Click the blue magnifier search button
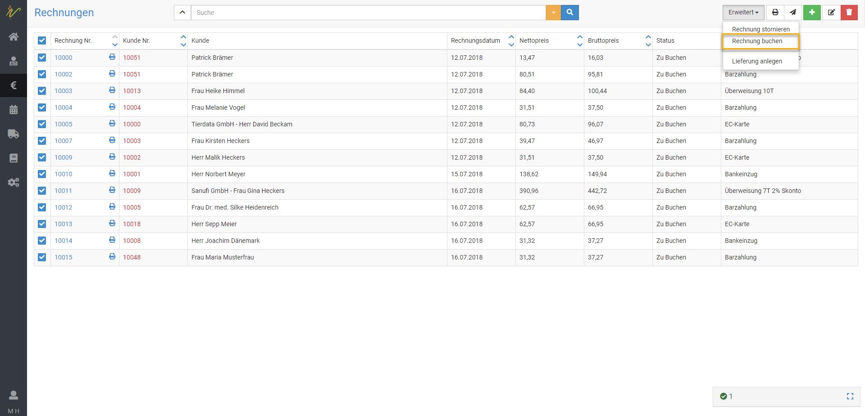This screenshot has height=416, width=865. coord(569,13)
